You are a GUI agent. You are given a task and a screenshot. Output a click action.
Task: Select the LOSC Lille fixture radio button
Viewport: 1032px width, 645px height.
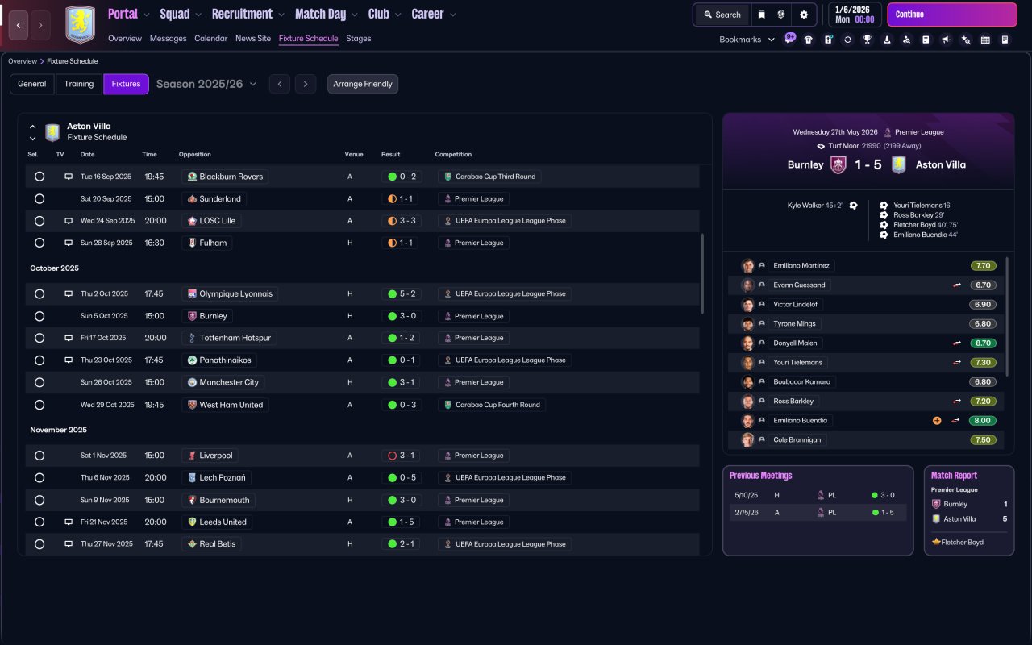(x=40, y=221)
